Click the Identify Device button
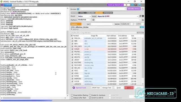Image resolution: width=181 pixels, height=102 pixels. (x=134, y=9)
